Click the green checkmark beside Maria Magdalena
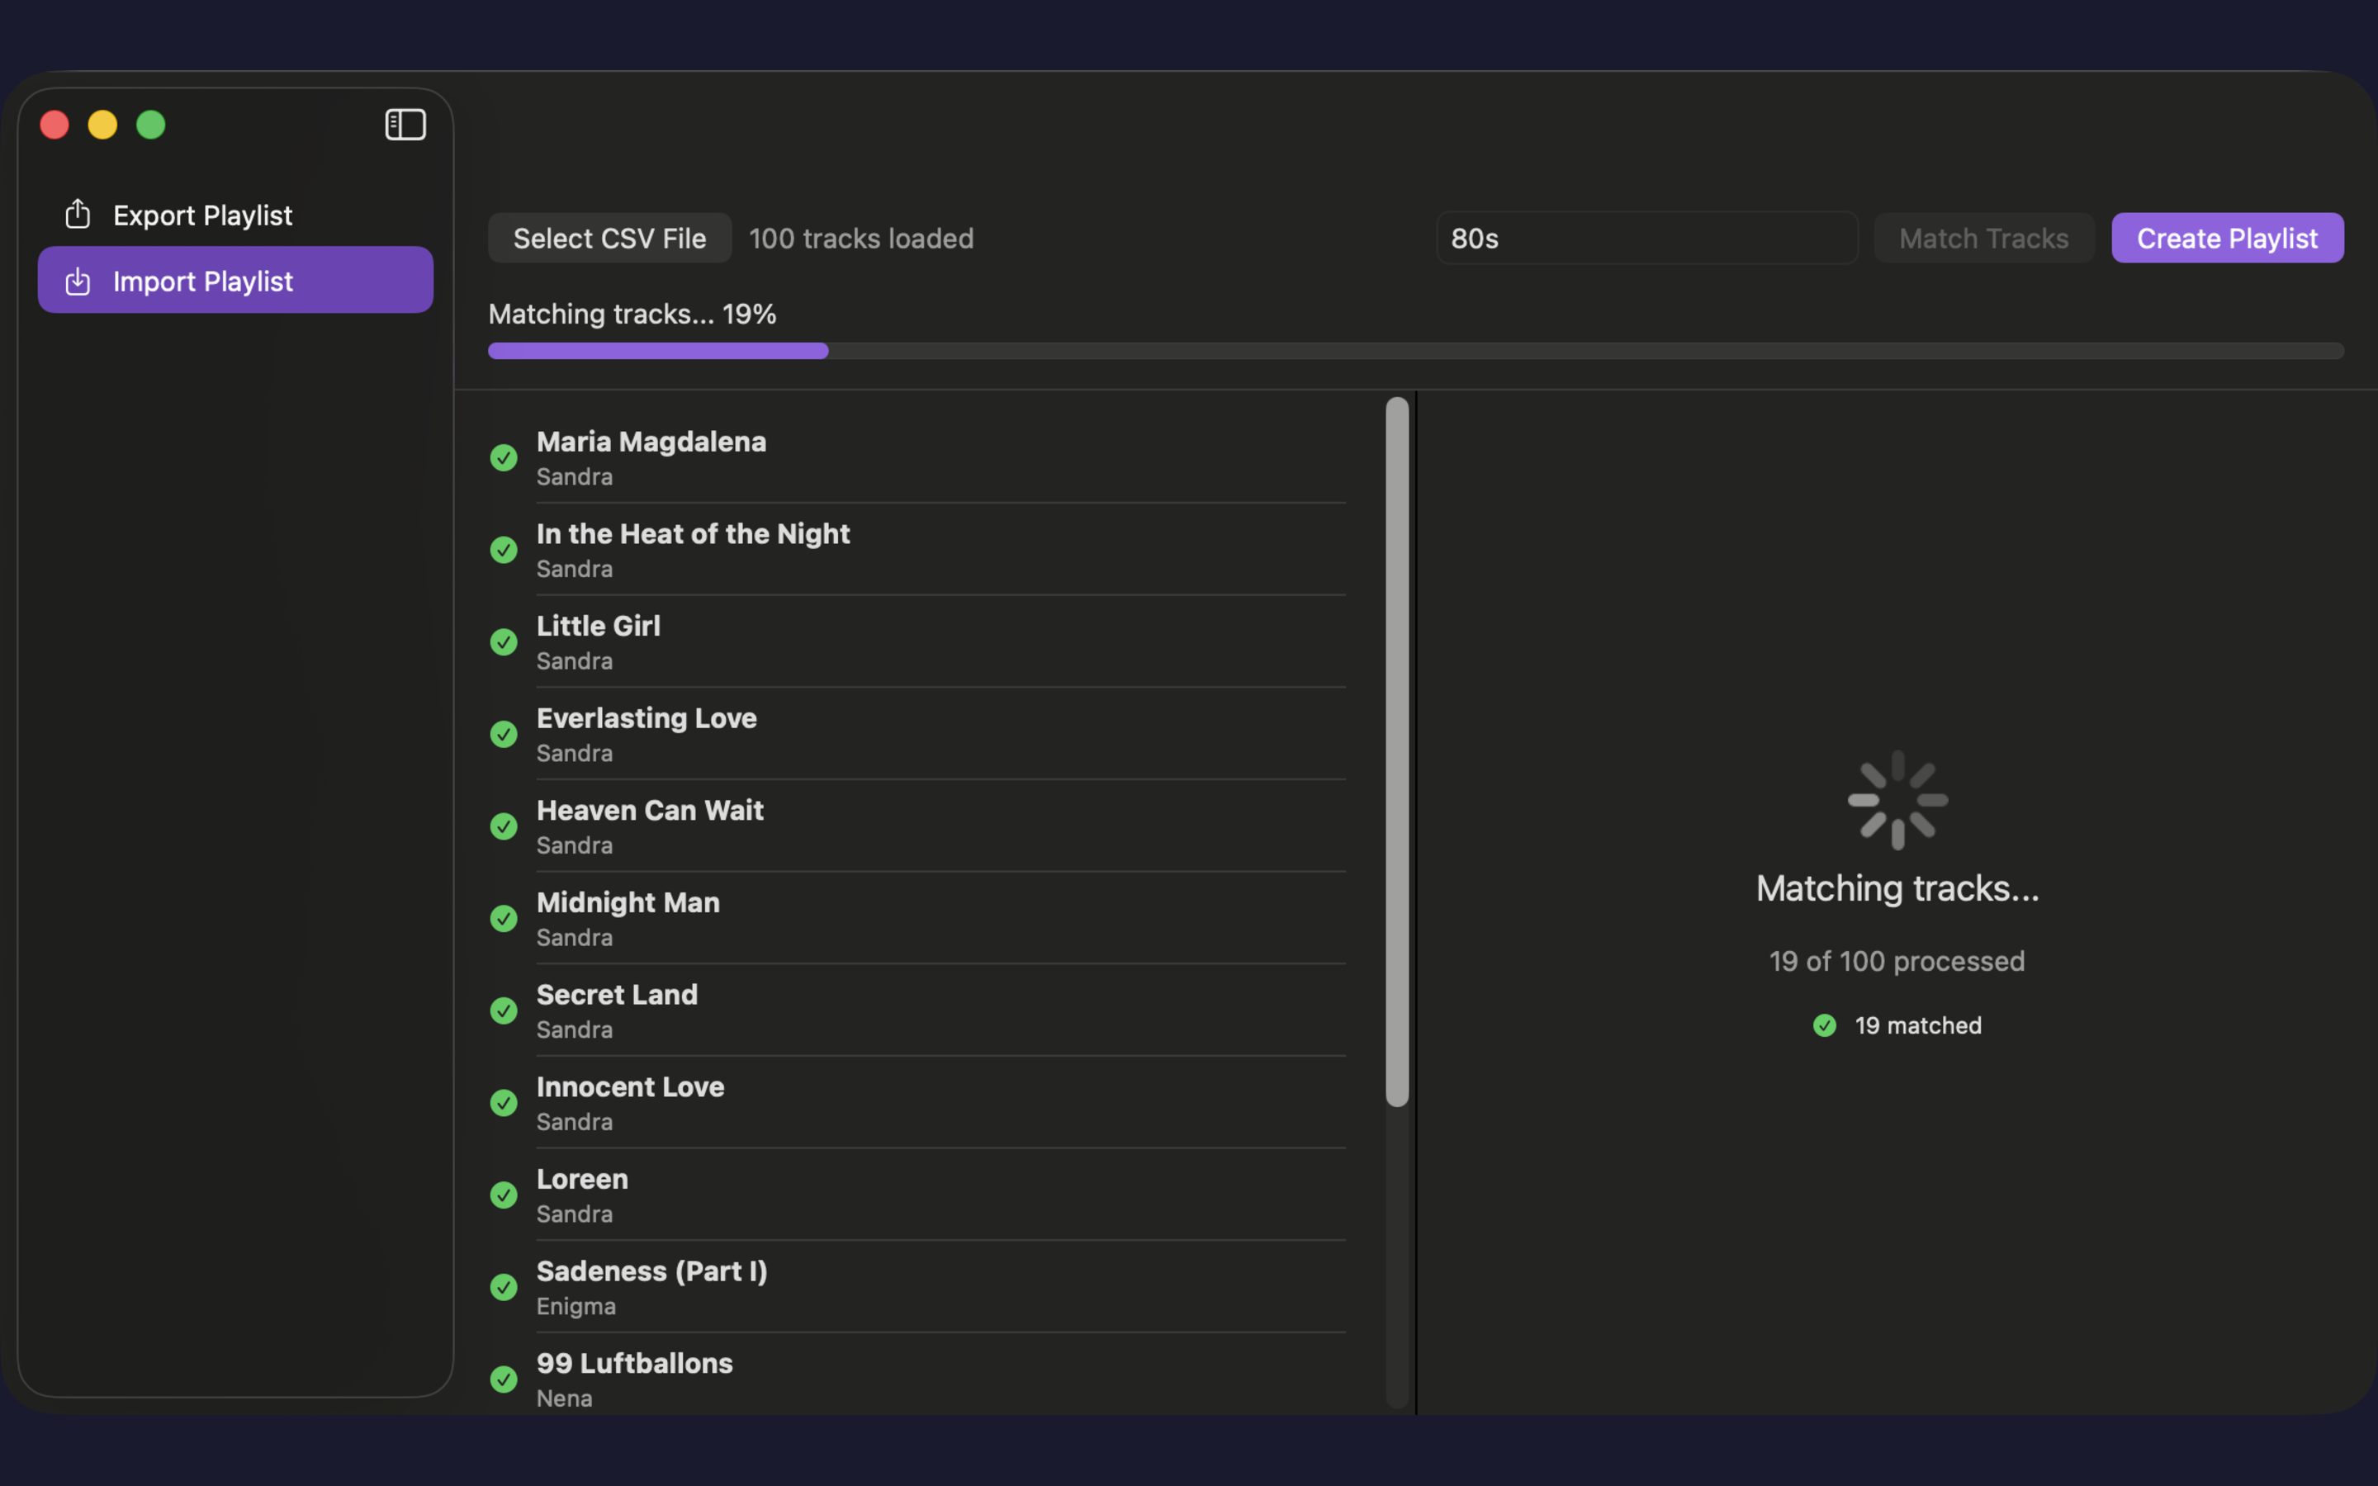The width and height of the screenshot is (2378, 1486). coord(503,458)
